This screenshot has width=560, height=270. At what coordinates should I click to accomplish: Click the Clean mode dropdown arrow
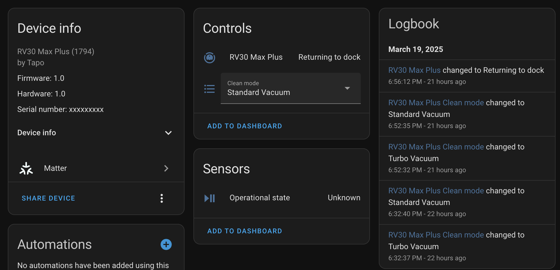(x=347, y=88)
